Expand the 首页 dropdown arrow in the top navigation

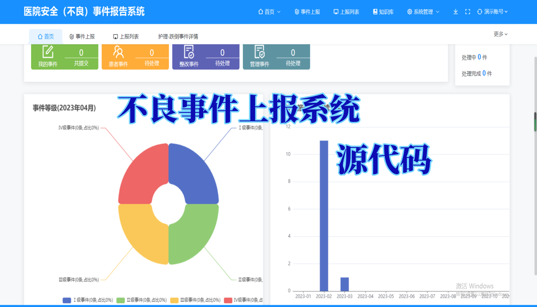[x=279, y=12]
